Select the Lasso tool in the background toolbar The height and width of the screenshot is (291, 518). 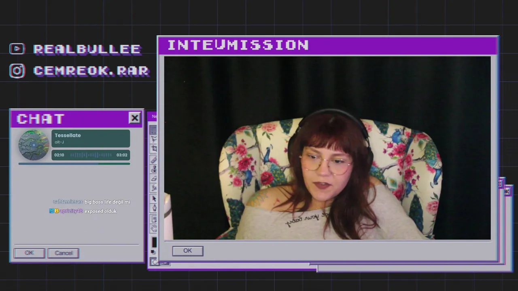[153, 139]
